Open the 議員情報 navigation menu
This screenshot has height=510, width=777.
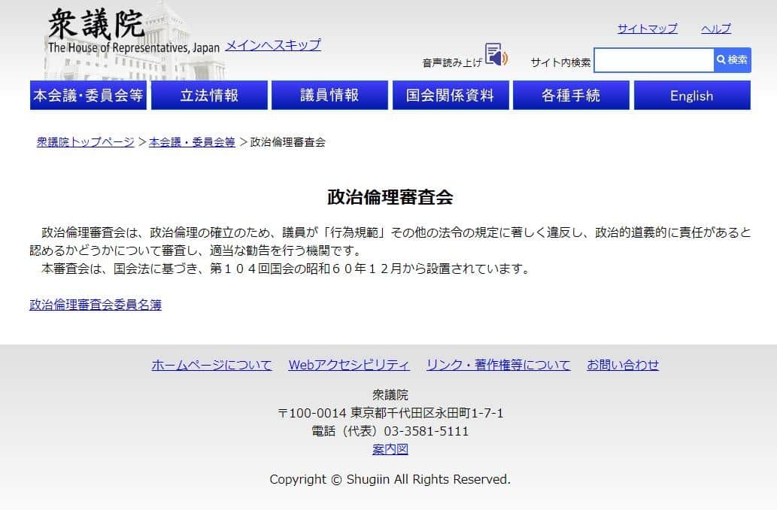point(329,95)
